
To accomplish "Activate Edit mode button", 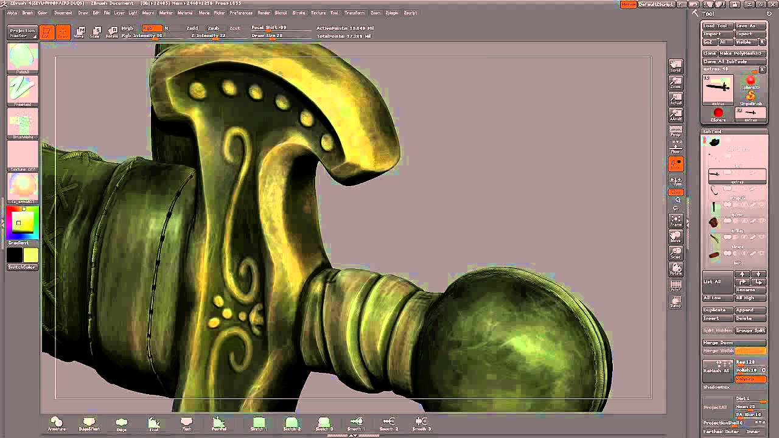I will click(x=46, y=33).
